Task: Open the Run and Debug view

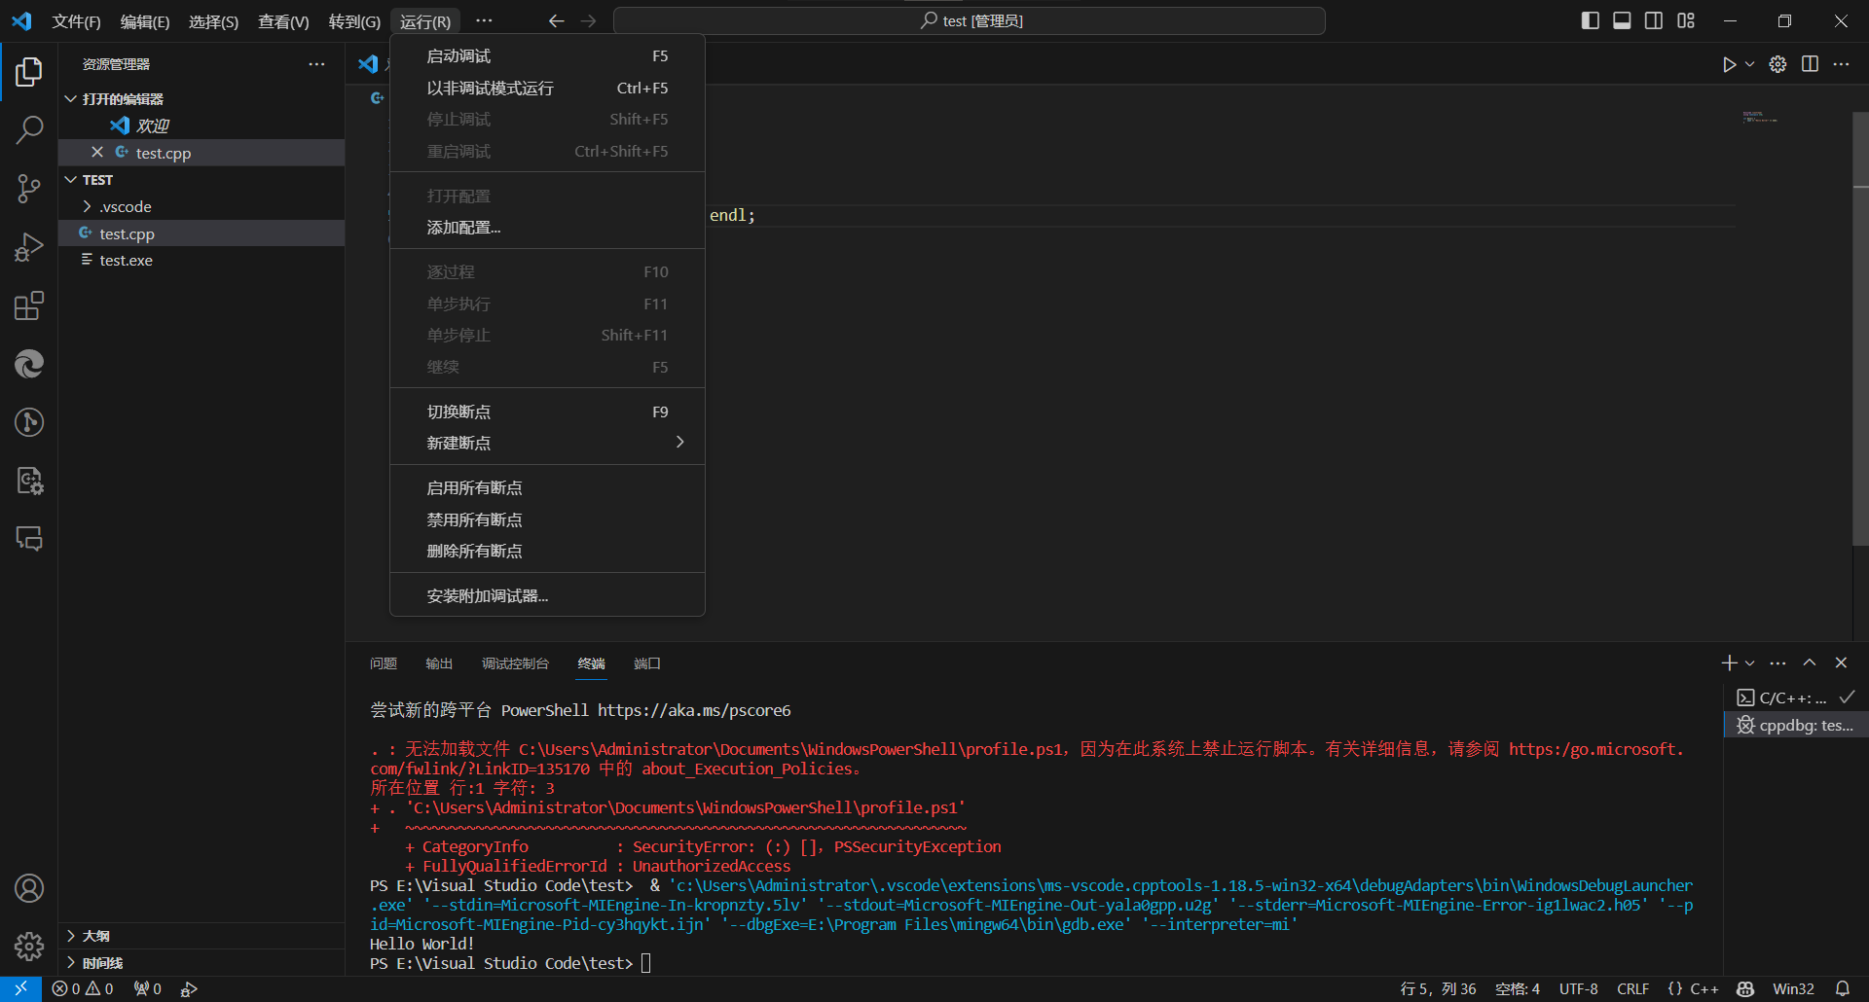Action: coord(29,247)
